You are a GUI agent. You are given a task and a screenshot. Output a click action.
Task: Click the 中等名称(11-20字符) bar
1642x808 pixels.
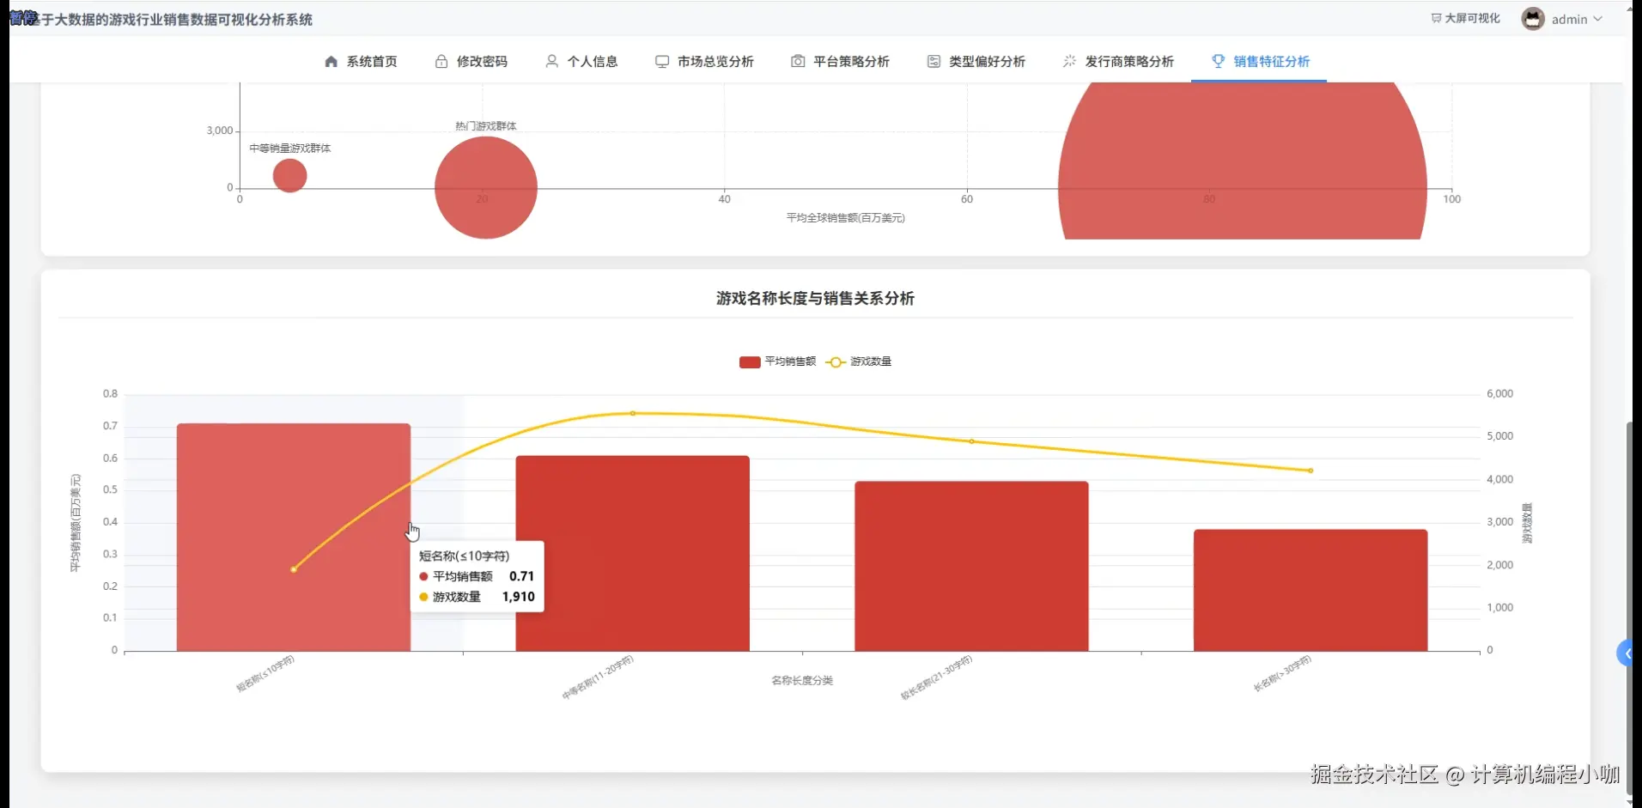tap(633, 553)
